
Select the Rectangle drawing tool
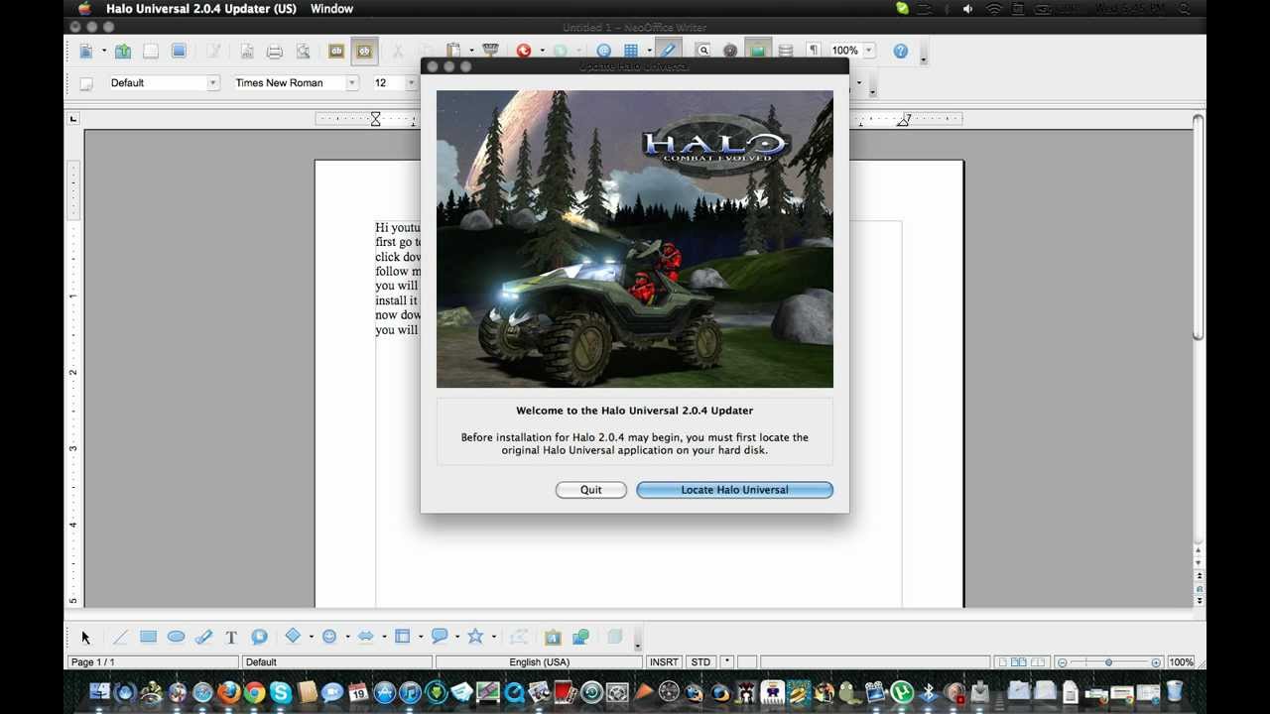tap(148, 638)
